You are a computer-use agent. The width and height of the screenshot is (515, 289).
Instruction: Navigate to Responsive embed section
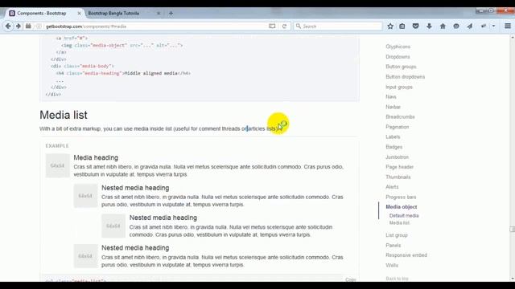[406, 255]
